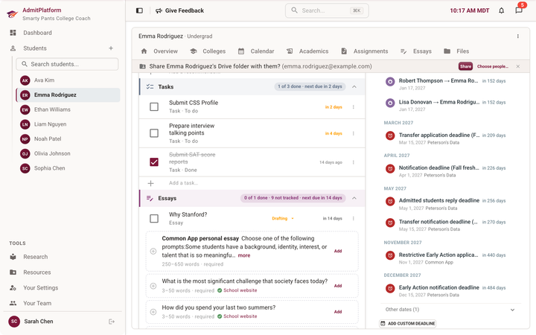Open the Academics tab

pos(307,51)
